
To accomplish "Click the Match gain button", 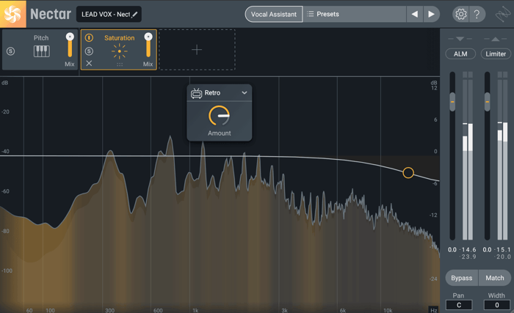I will point(495,278).
